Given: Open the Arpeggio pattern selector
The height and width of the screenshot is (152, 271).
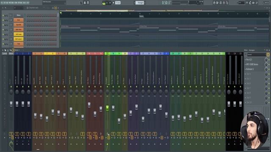Looking at the screenshot, I should 139,3.
